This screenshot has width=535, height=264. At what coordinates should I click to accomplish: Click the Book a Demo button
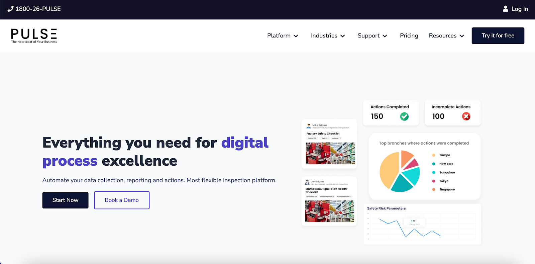[122, 200]
